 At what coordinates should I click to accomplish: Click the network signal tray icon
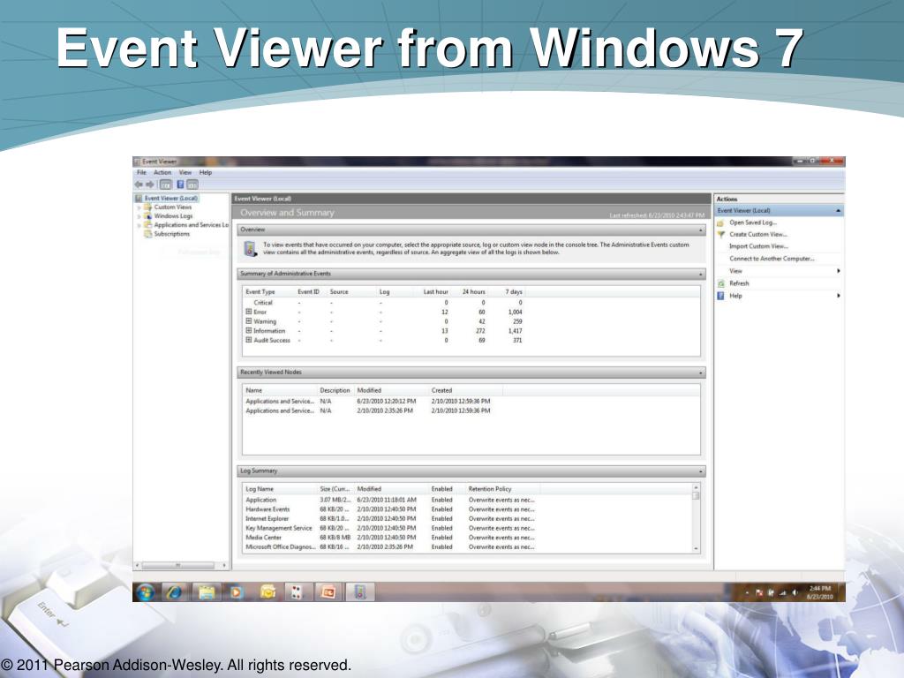pyautogui.click(x=782, y=592)
